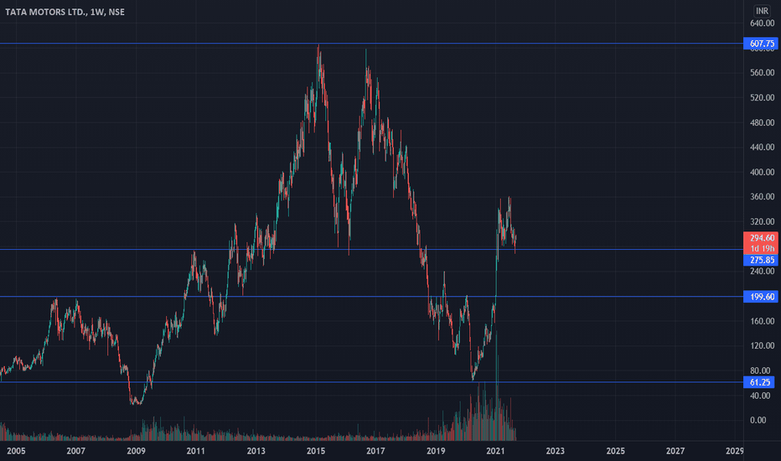
Task: Click the 2005 time axis label
Action: click(x=16, y=451)
